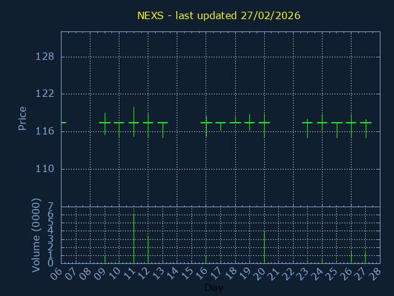Select the price candle for day 26
Image resolution: width=394 pixels, height=296 pixels.
click(351, 123)
